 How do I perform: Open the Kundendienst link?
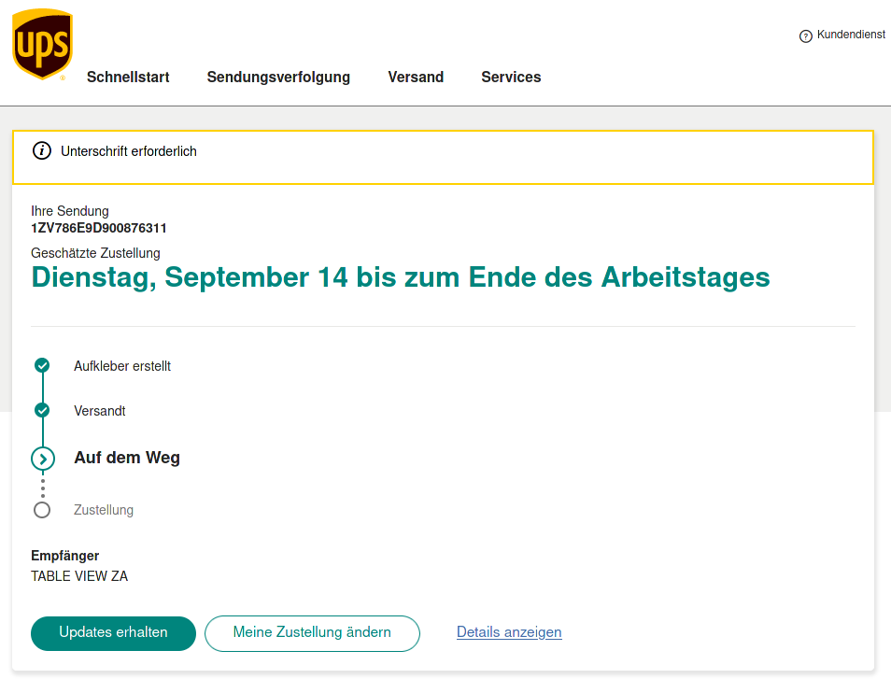coord(851,35)
